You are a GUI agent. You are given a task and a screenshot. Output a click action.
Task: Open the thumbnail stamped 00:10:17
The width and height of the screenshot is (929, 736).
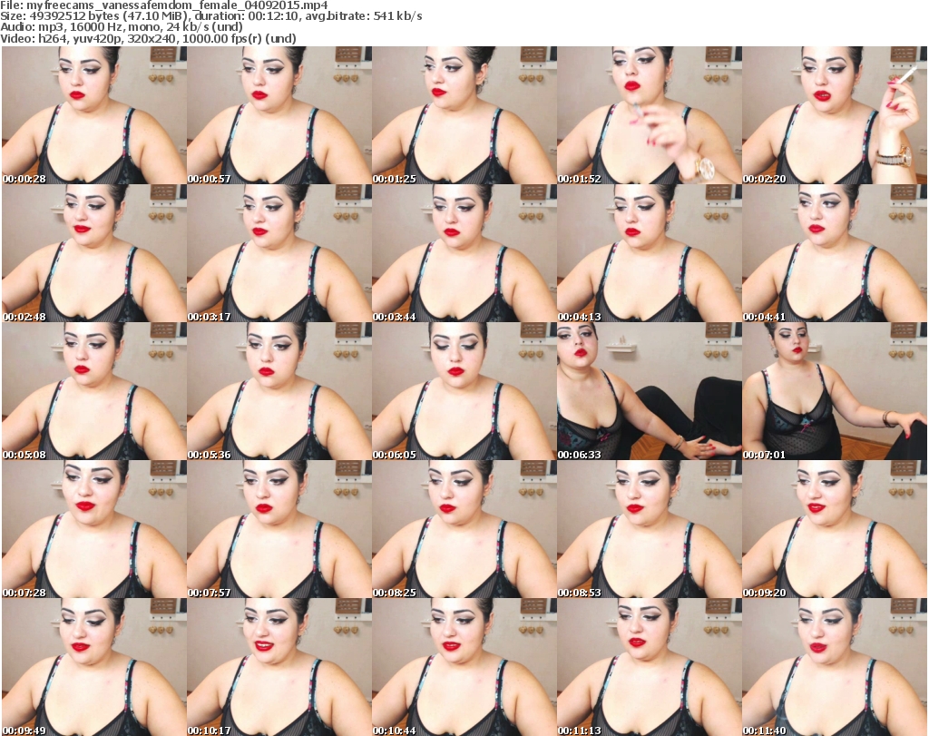pos(279,667)
